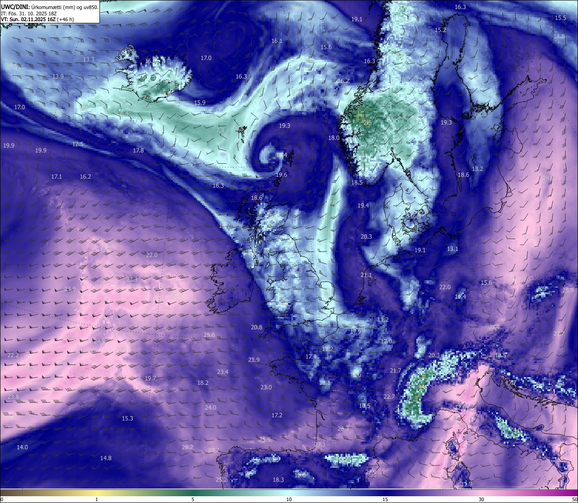Click the 11.4 value label
The width and height of the screenshot is (578, 503).
point(460,296)
